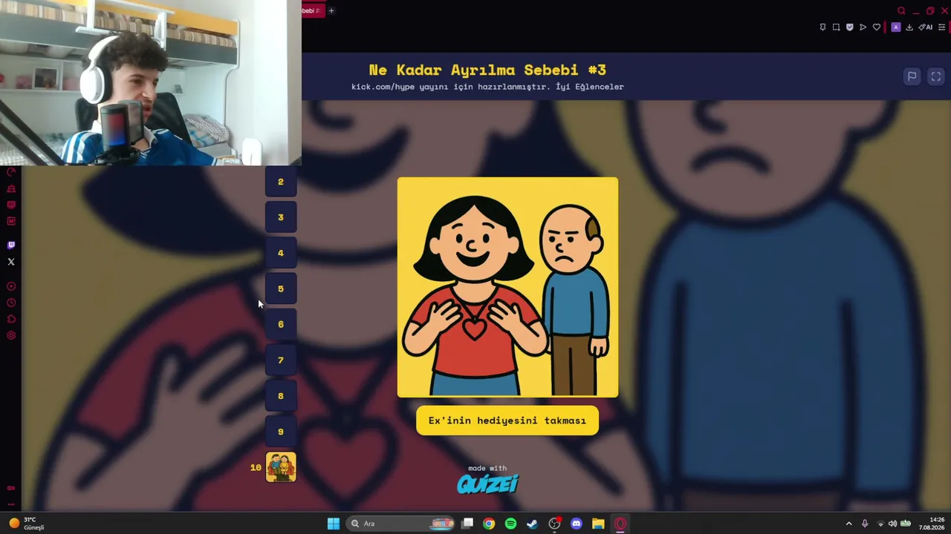951x534 pixels.
Task: Click the search tabs magnifier icon
Action: click(901, 10)
